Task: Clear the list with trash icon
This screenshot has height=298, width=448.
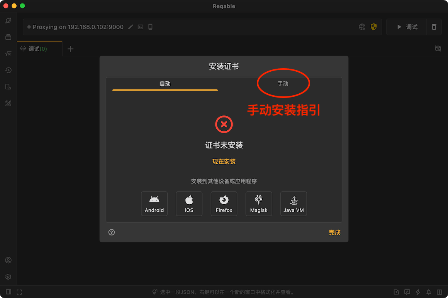Action: 434,27
